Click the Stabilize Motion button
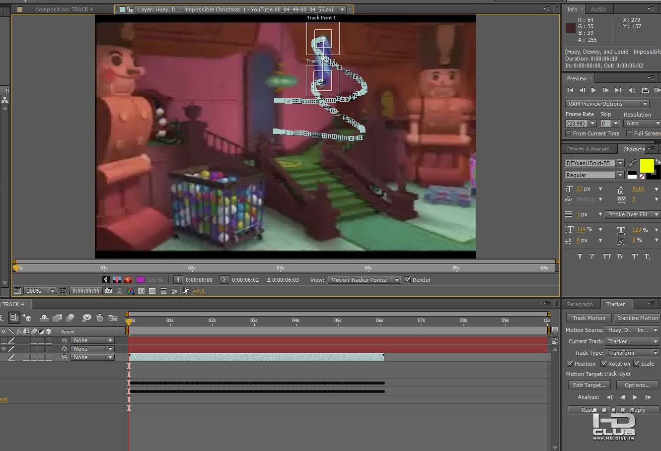Screen dimensions: 661x451 pos(637,318)
